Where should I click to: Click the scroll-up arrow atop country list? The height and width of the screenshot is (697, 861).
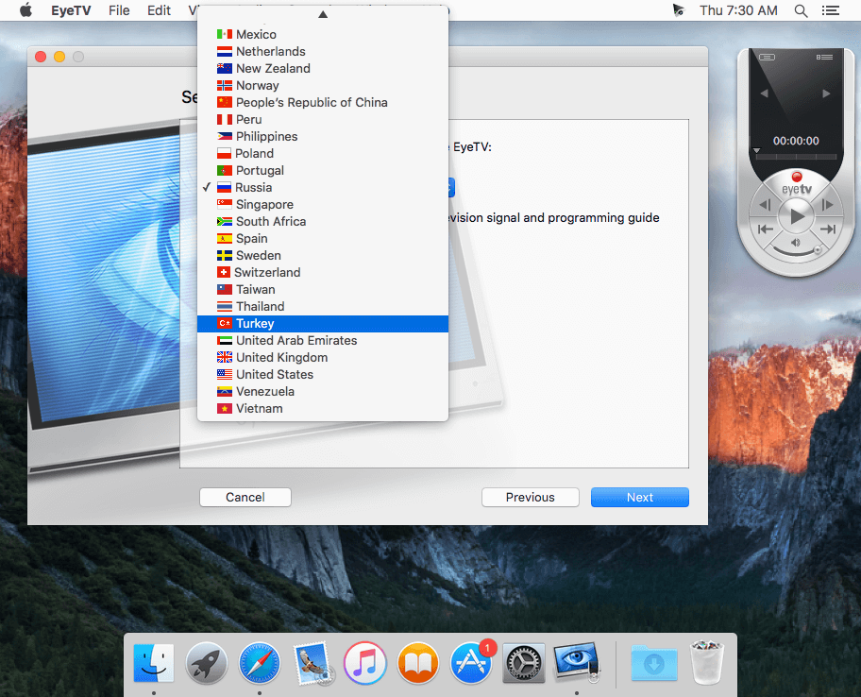(323, 14)
